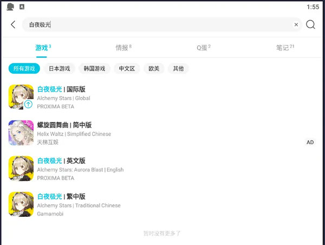The height and width of the screenshot is (245, 325).
Task: Select Helix Waltz | Simplified Chinese subtitle
Action: pyautogui.click(x=74, y=134)
